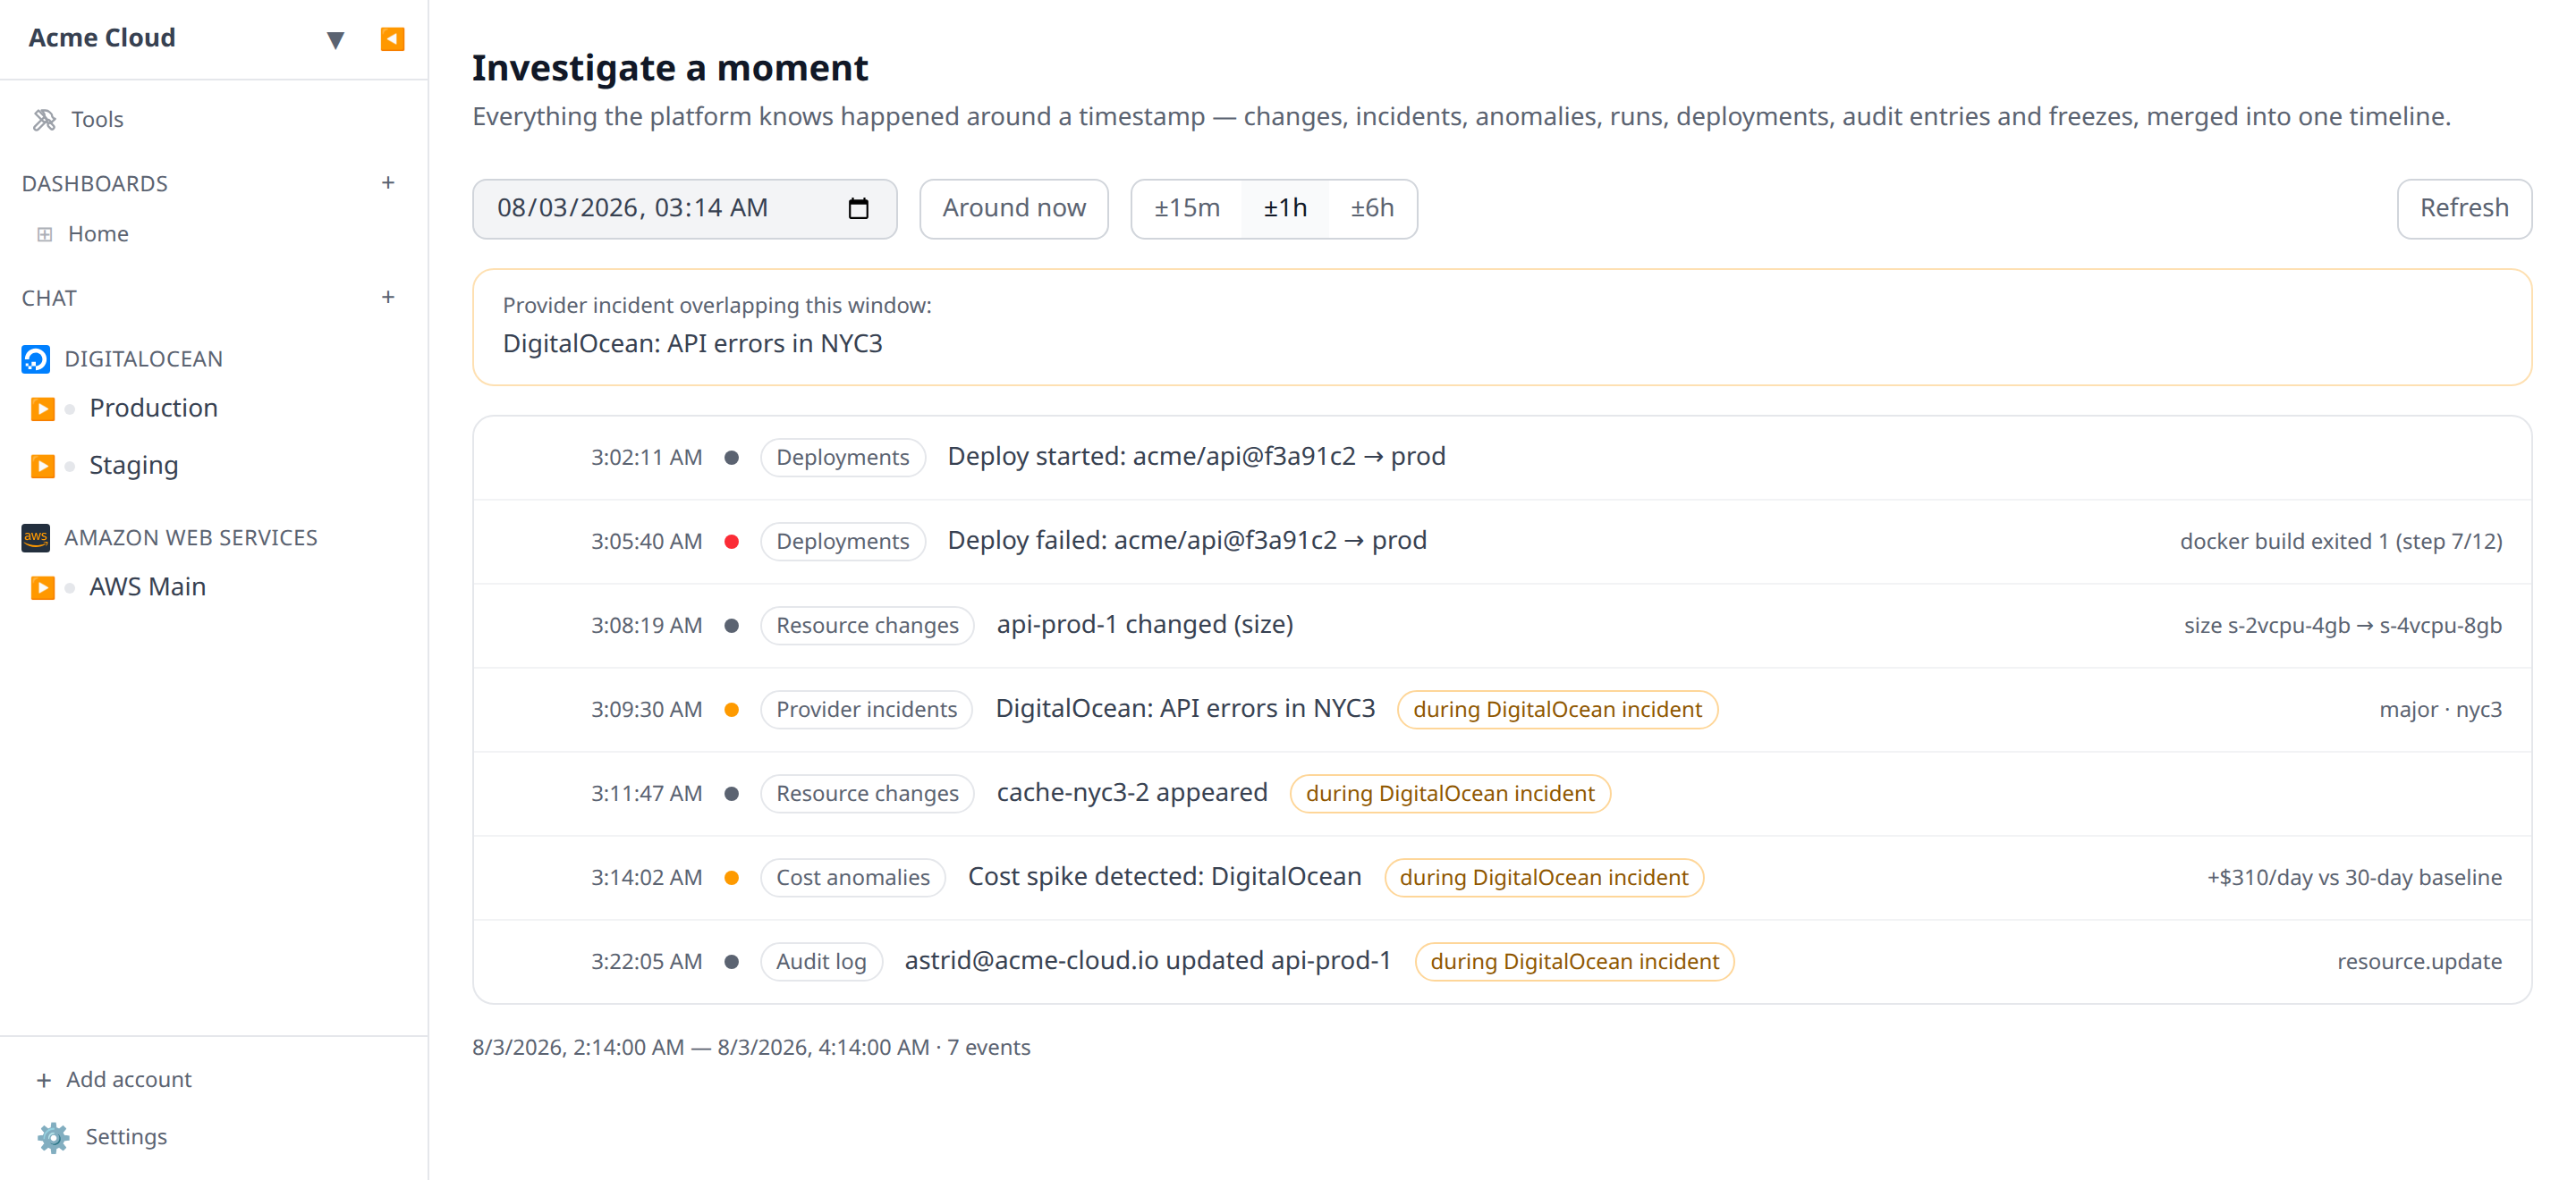The width and height of the screenshot is (2576, 1180).
Task: Click orange status dot on Cost spike row
Action: (732, 877)
